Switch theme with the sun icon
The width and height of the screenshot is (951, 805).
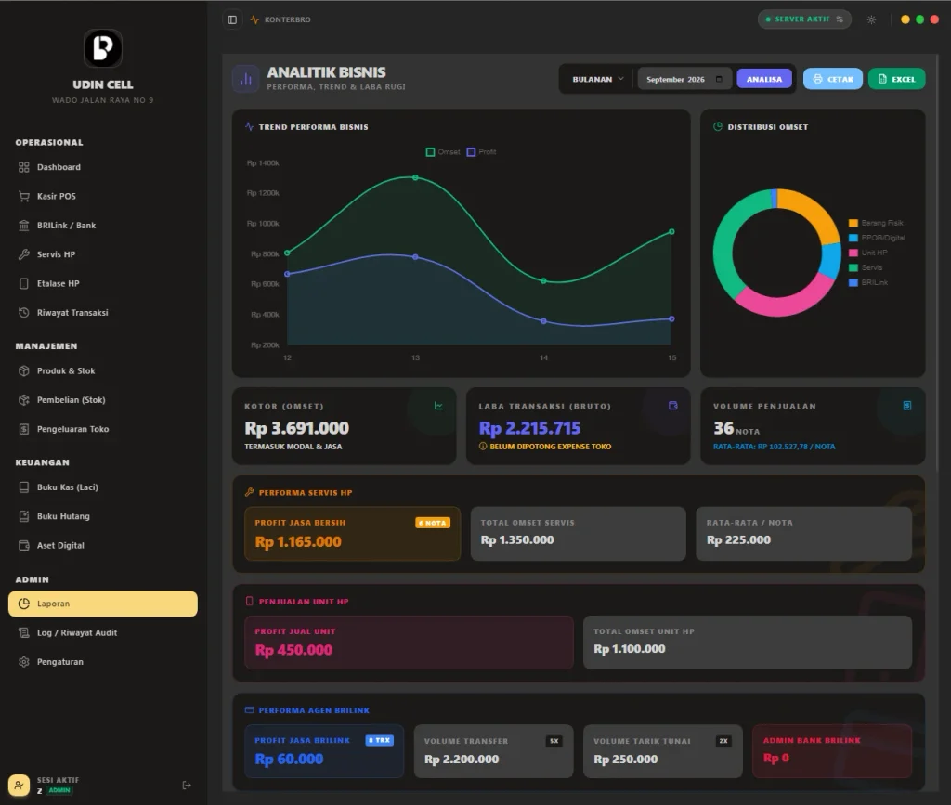(x=871, y=19)
